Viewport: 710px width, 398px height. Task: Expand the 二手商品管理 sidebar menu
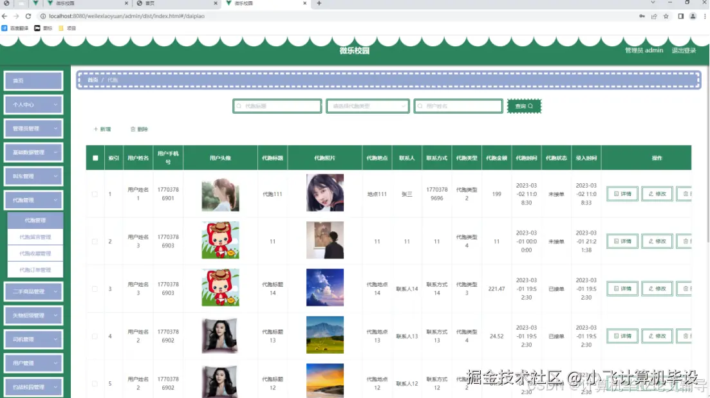(33, 292)
